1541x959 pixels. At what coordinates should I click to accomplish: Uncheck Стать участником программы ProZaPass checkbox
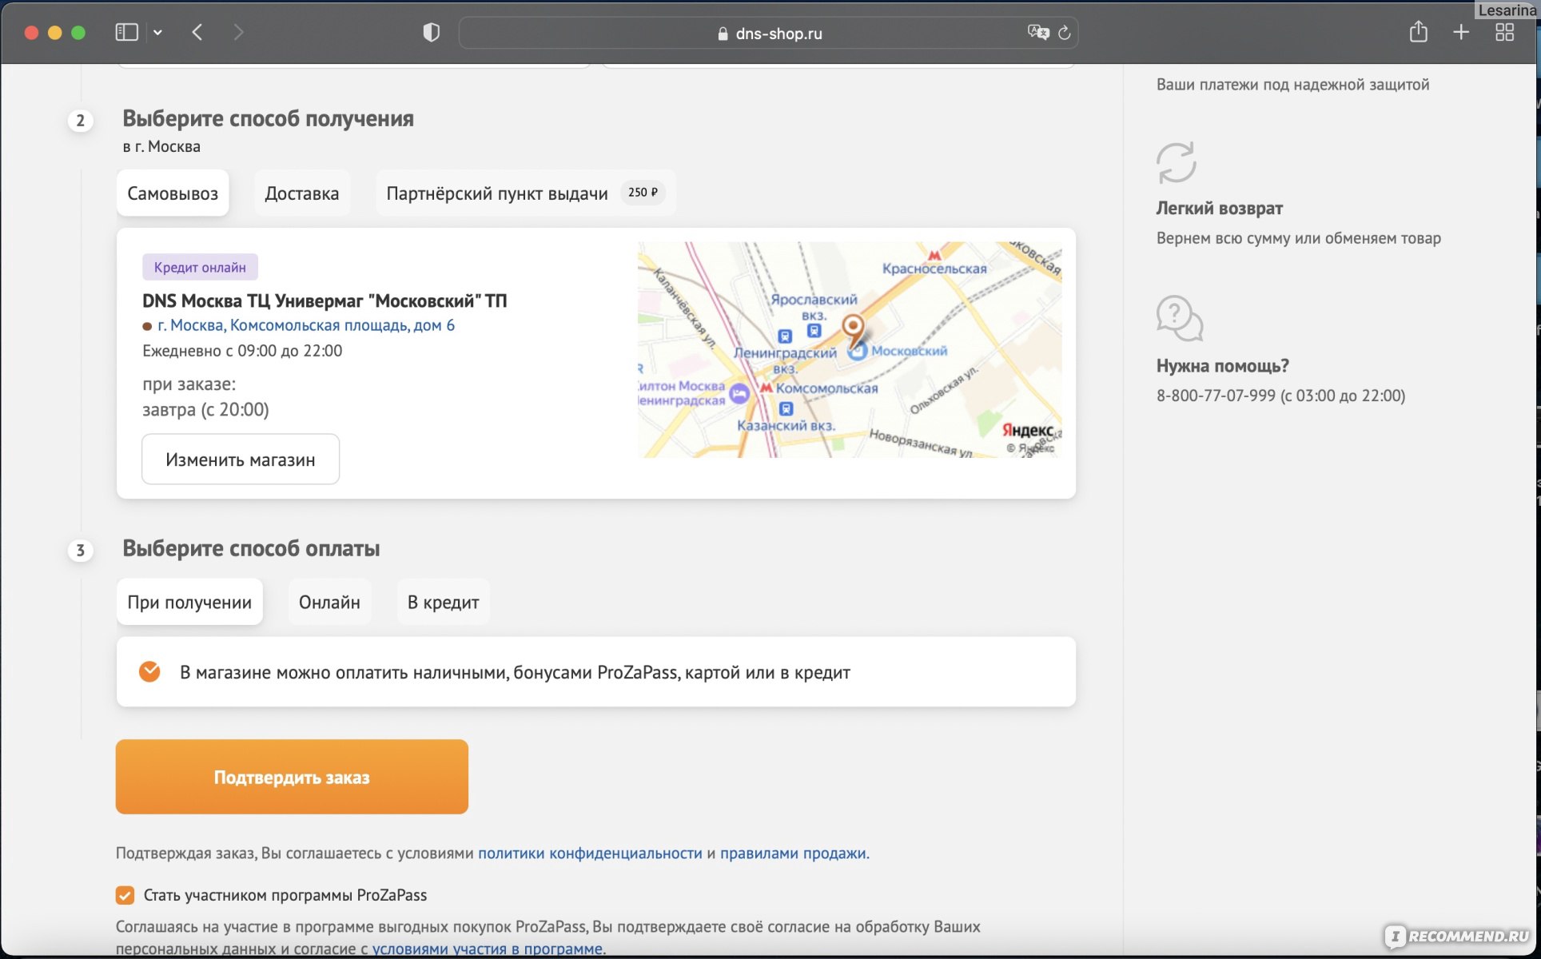(x=125, y=895)
